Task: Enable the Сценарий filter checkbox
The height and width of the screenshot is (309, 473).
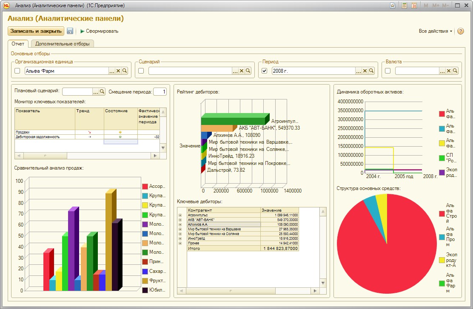Action: [141, 71]
